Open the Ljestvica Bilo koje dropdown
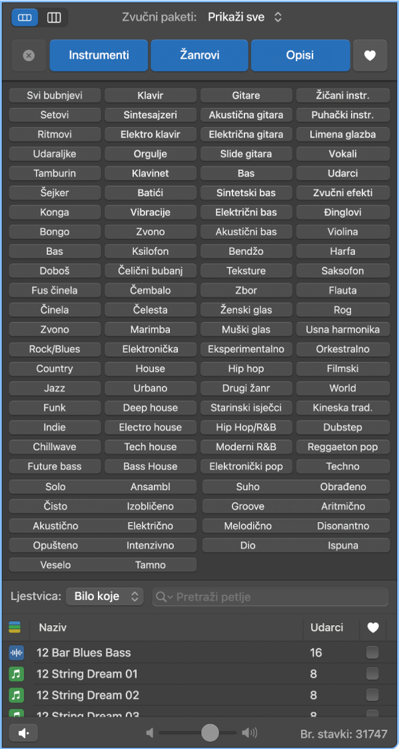 click(x=105, y=597)
